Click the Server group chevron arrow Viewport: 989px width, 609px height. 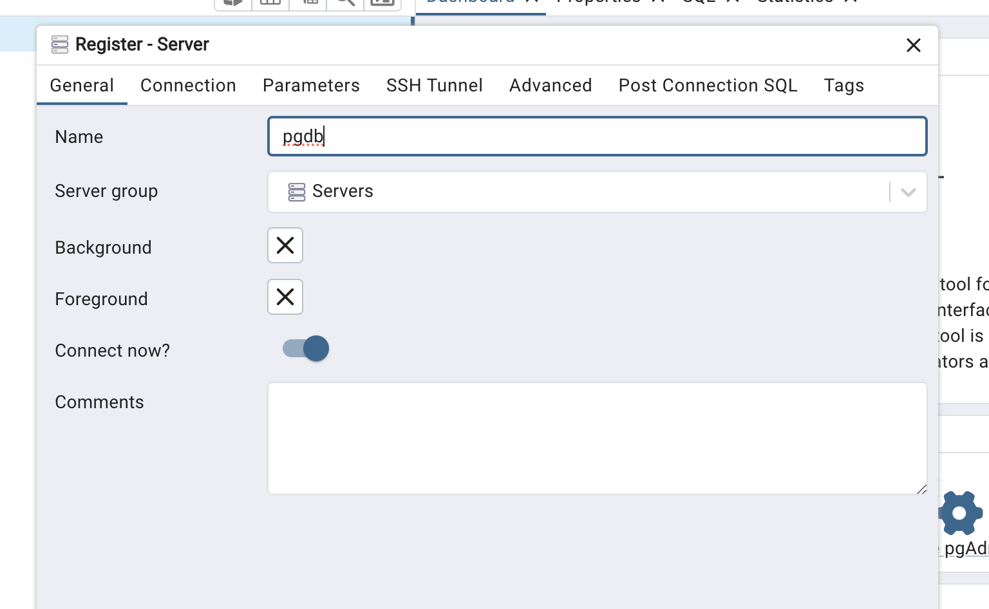point(909,192)
